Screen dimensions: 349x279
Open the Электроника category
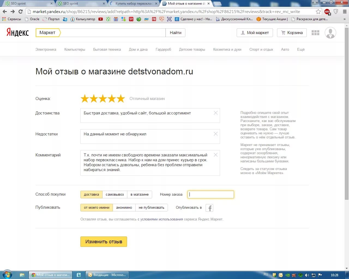(x=46, y=49)
